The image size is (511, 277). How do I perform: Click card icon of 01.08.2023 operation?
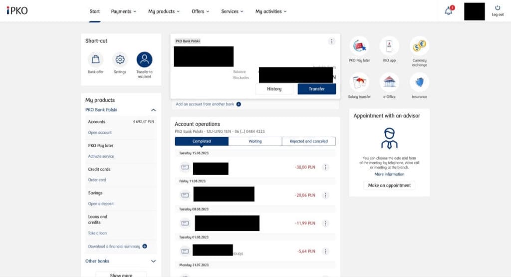(x=185, y=251)
